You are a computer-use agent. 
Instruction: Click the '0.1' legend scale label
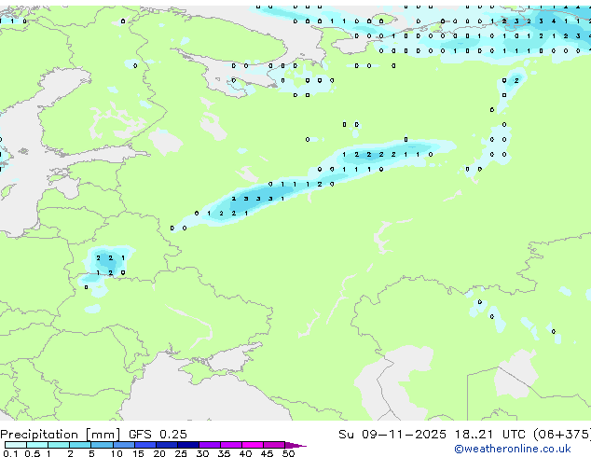[x=10, y=453]
